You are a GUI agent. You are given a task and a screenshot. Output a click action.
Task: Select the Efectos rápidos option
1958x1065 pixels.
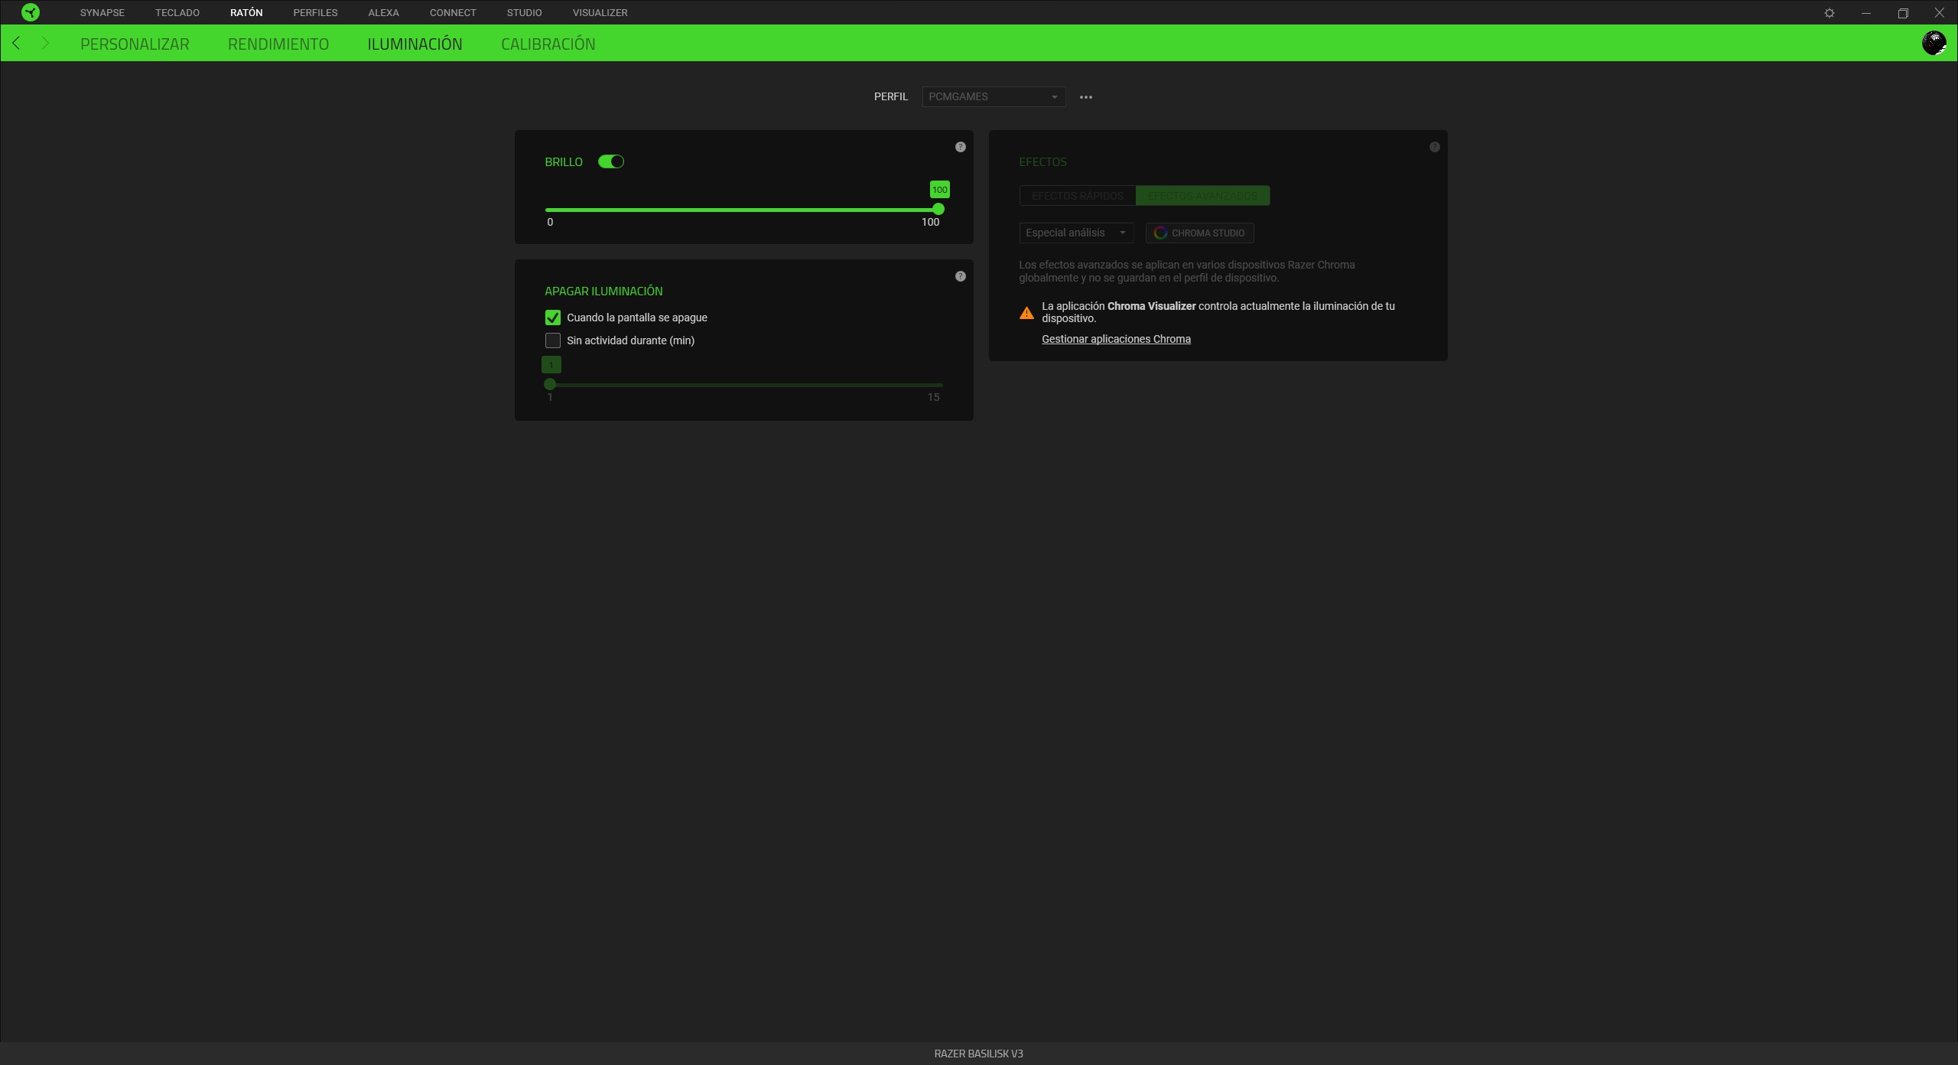[1078, 196]
